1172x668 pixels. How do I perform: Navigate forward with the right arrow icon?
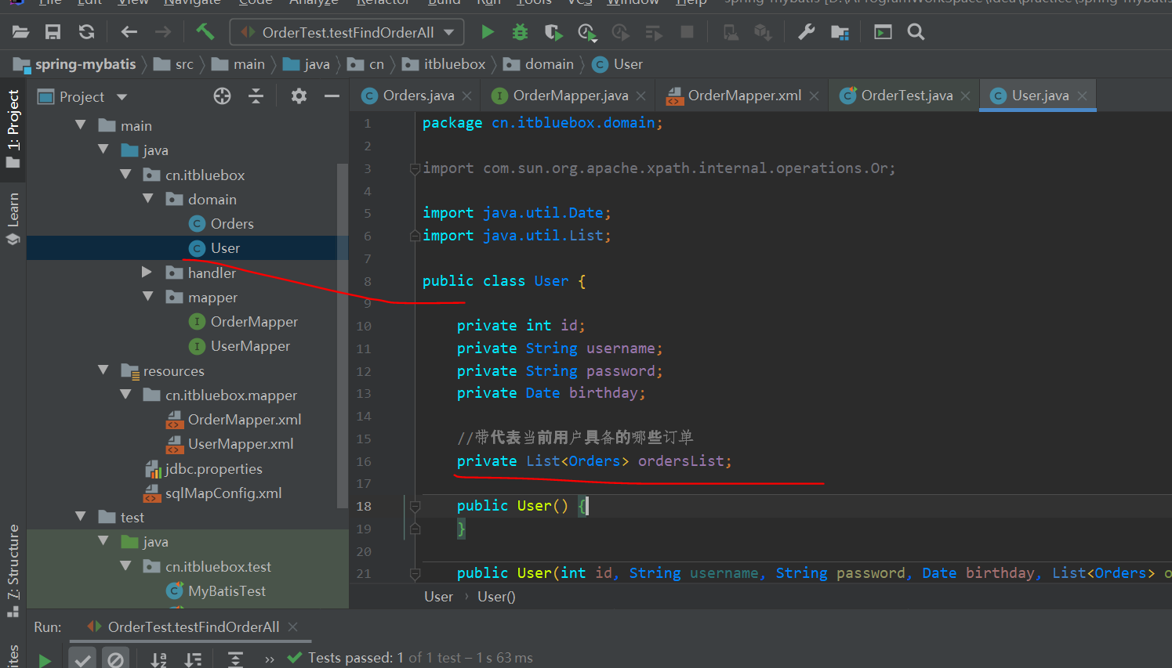point(163,32)
